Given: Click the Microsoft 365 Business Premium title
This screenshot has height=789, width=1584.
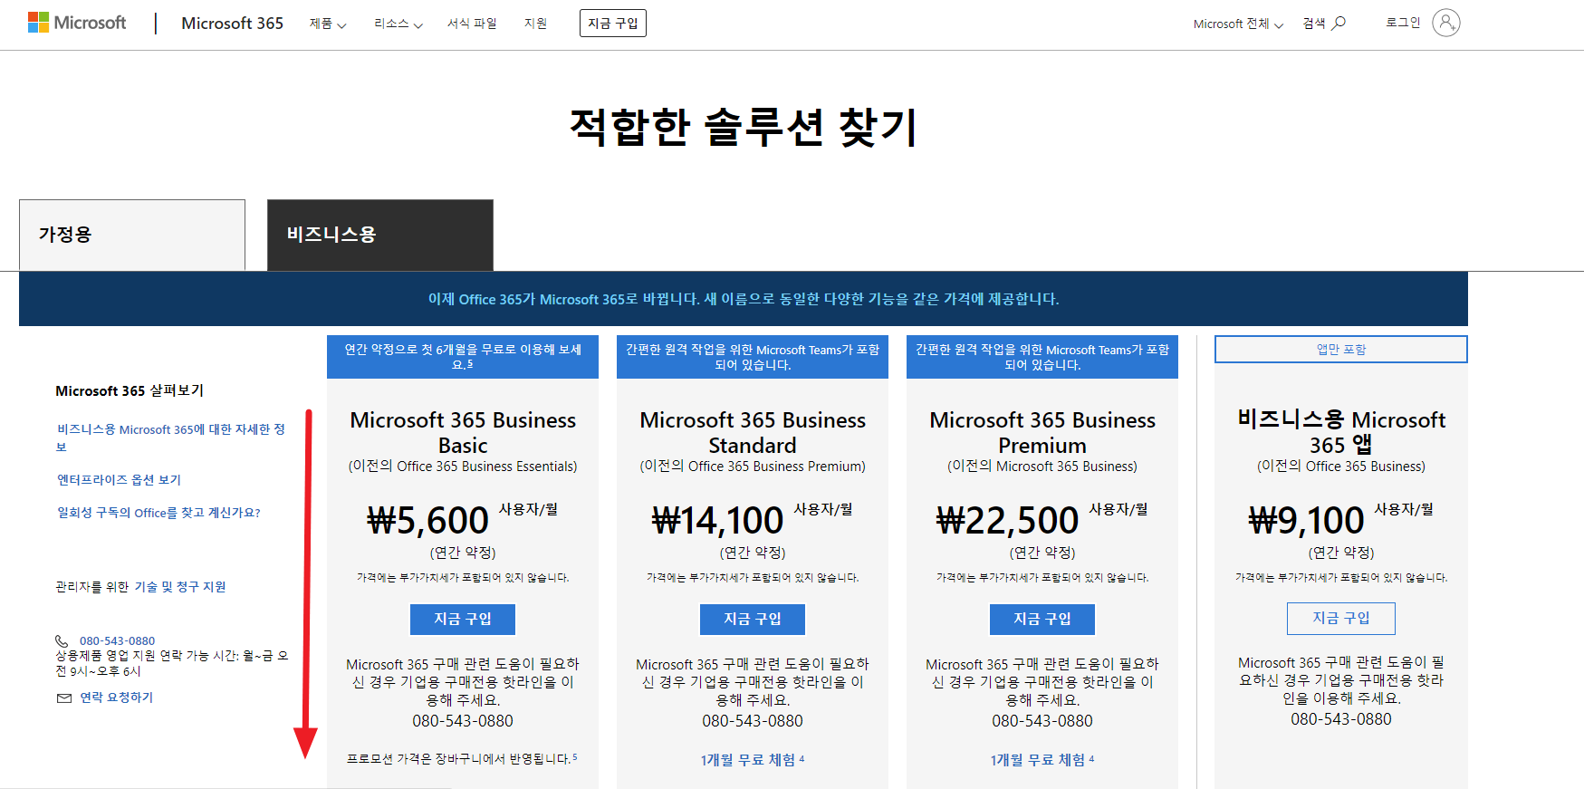Looking at the screenshot, I should click(1042, 432).
